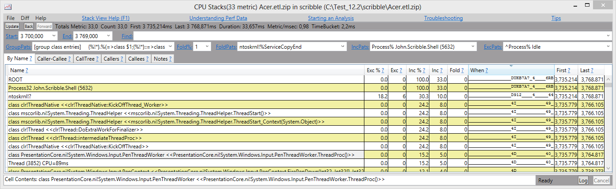This screenshot has width=616, height=189.
Task: Click the Start label link
Action: coord(12,36)
